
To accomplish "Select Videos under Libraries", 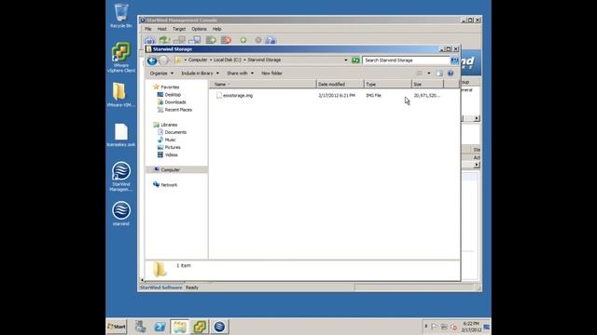I will tap(168, 155).
